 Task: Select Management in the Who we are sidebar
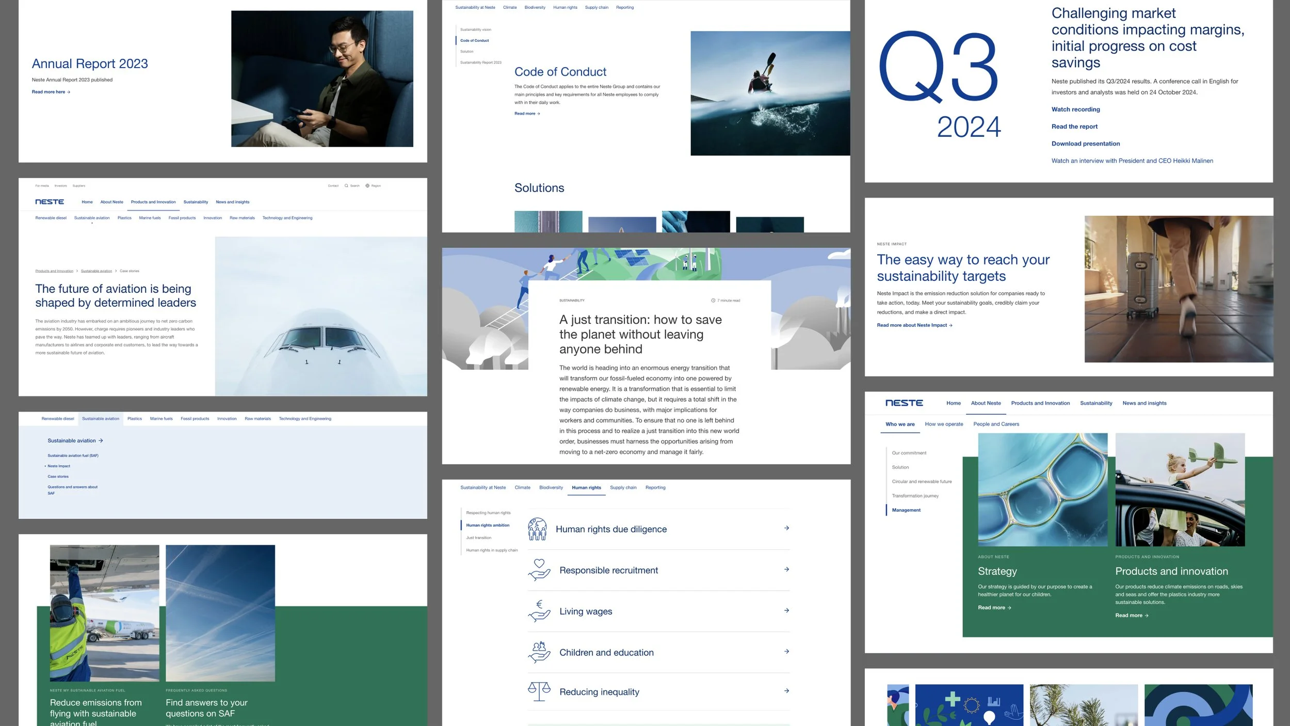click(906, 510)
